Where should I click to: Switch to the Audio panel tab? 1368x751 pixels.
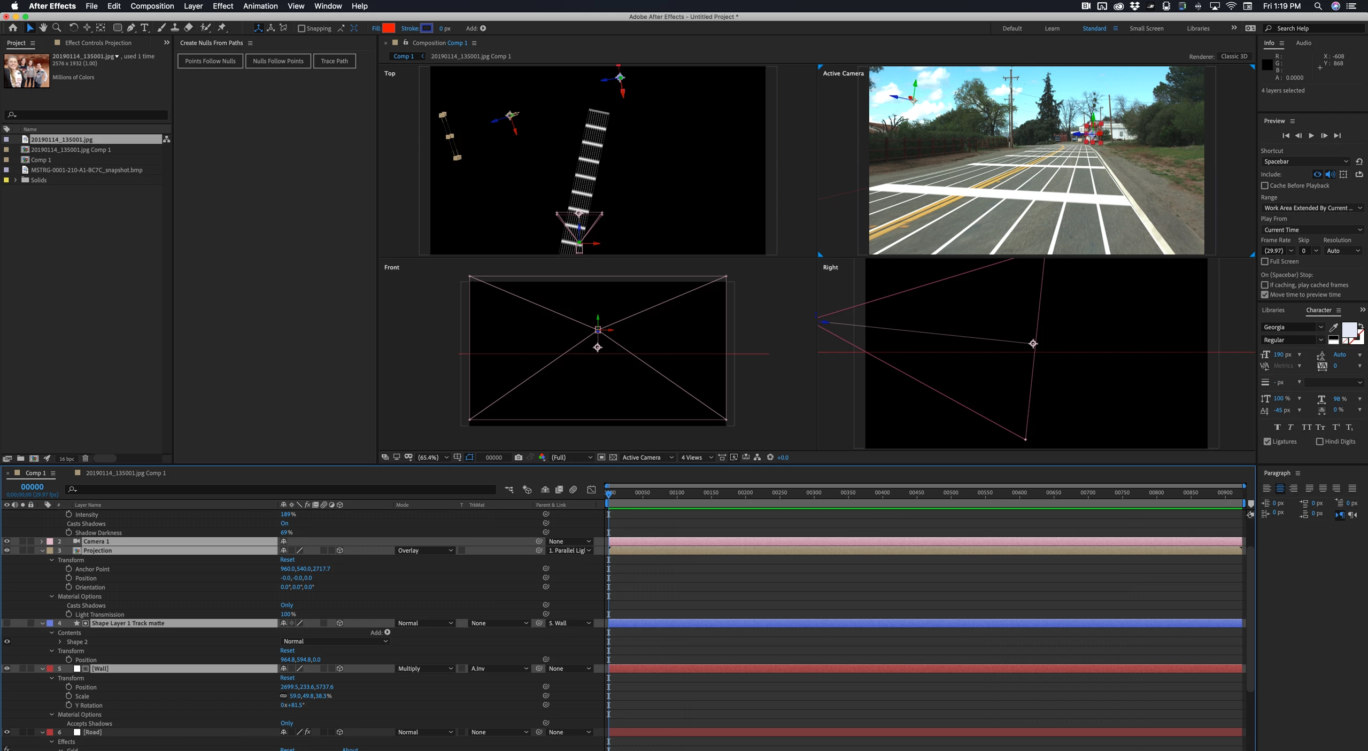click(1303, 43)
